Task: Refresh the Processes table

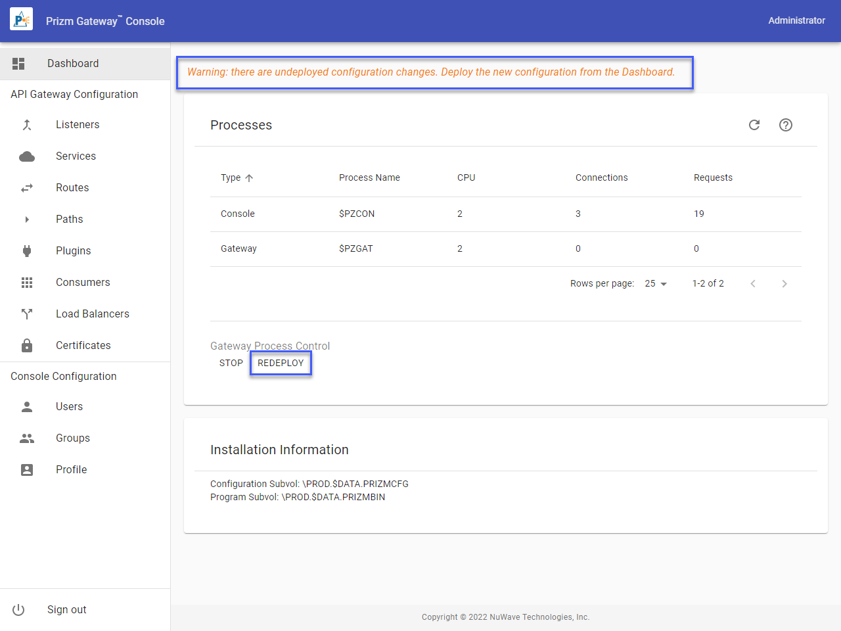Action: click(x=754, y=125)
